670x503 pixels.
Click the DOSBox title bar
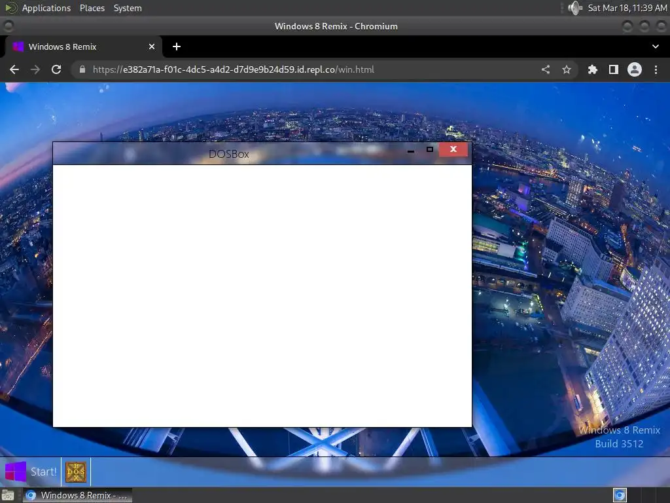228,154
